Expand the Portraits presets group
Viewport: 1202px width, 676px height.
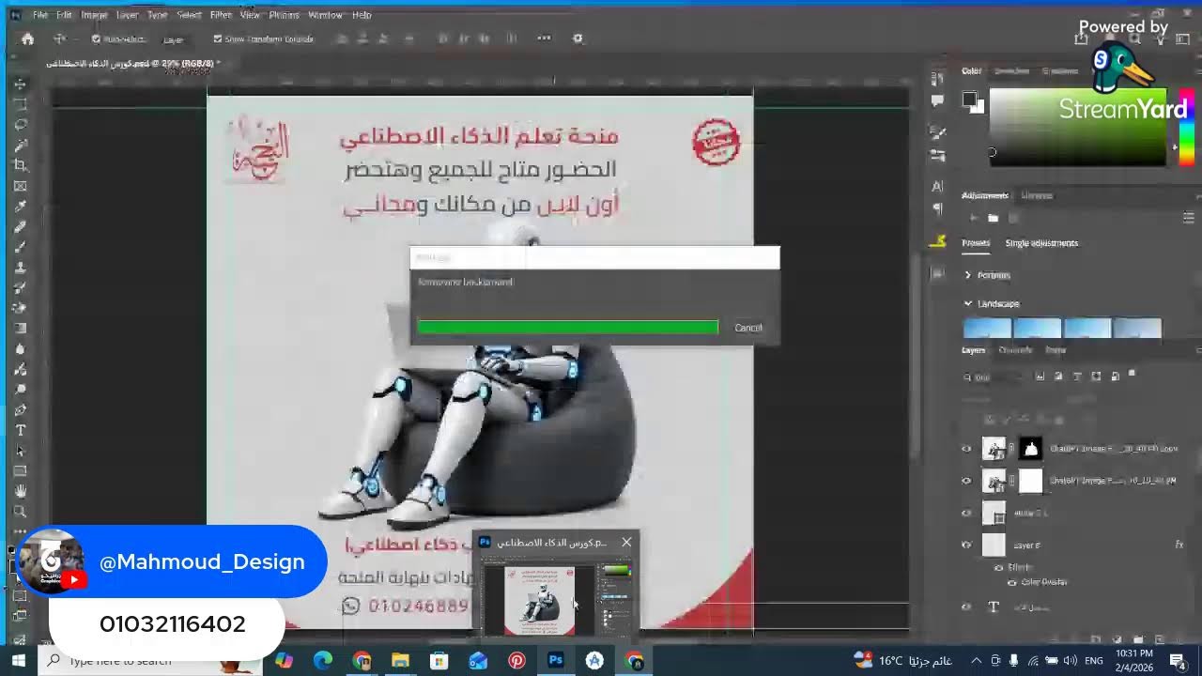(x=967, y=275)
